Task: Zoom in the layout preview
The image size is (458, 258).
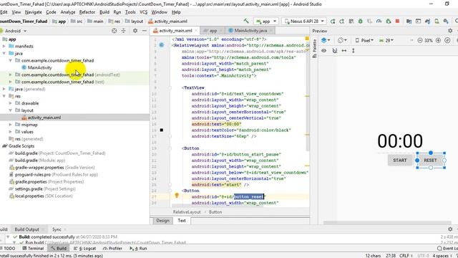Action: point(438,40)
